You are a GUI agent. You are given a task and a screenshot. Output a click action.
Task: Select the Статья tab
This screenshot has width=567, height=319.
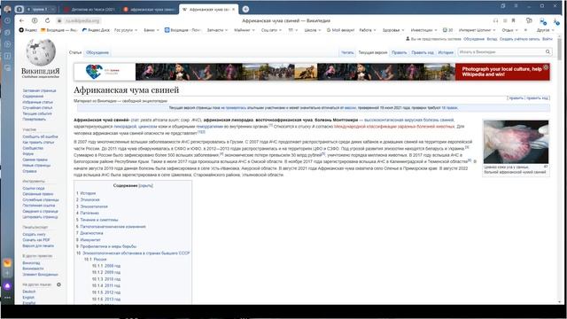coord(75,52)
